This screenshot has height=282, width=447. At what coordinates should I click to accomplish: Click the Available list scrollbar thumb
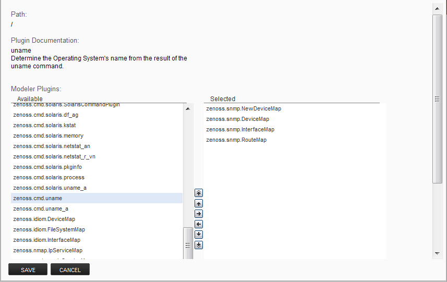click(188, 244)
